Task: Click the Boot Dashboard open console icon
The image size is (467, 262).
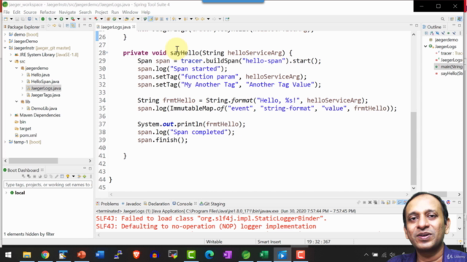Action: pos(45,176)
